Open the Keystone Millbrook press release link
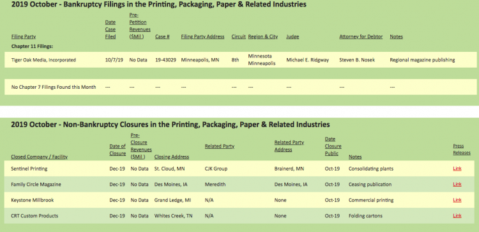Screen dimensions: 479x232 point(457,200)
